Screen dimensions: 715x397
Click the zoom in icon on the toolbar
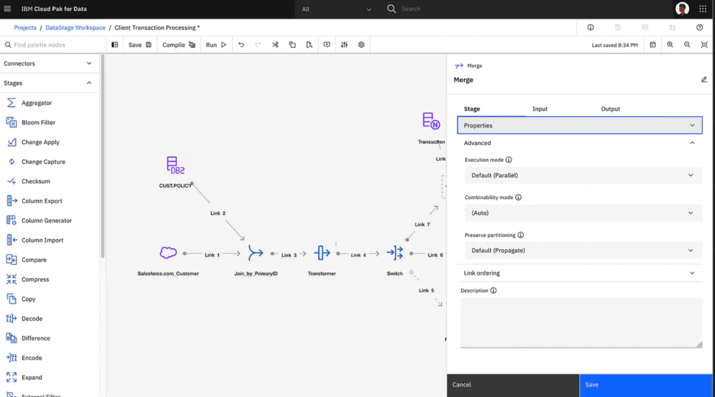coord(670,44)
